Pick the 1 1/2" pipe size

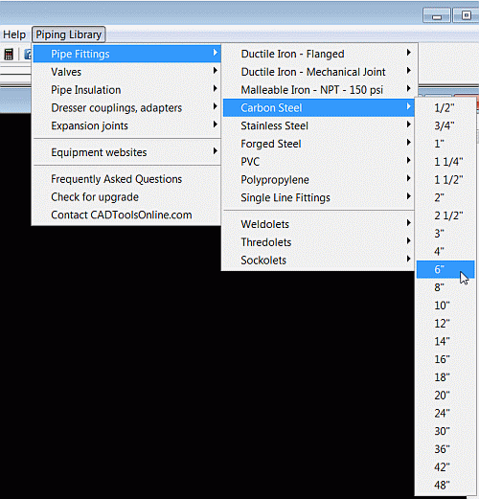click(x=445, y=179)
